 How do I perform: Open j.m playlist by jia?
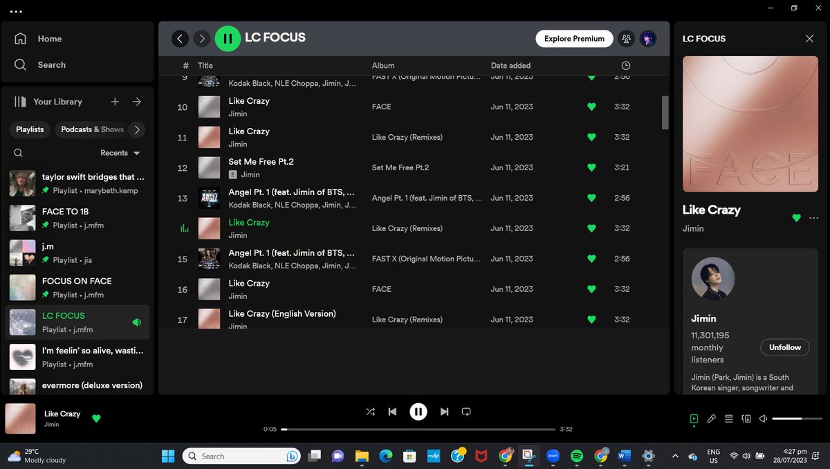point(77,252)
